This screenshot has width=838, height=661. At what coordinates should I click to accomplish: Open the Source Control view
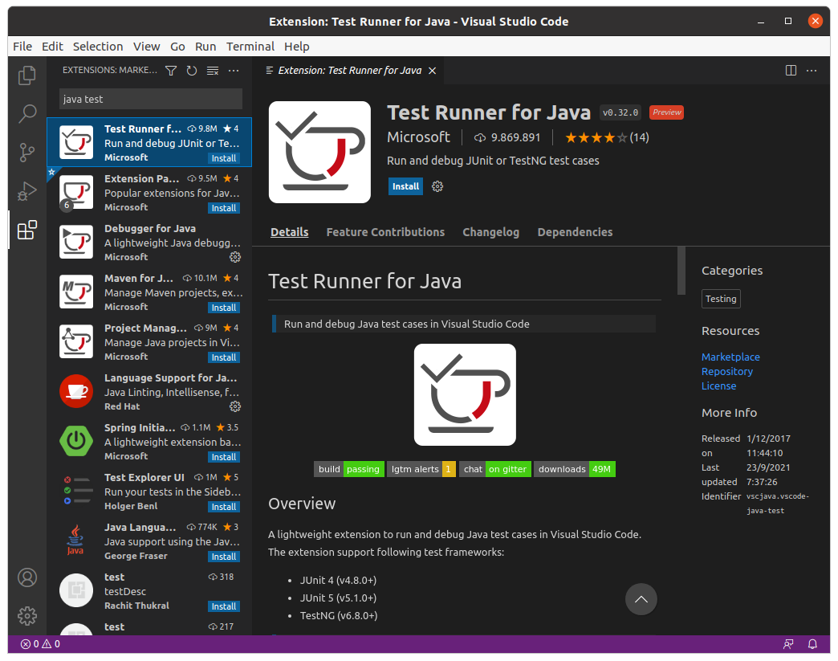26,152
